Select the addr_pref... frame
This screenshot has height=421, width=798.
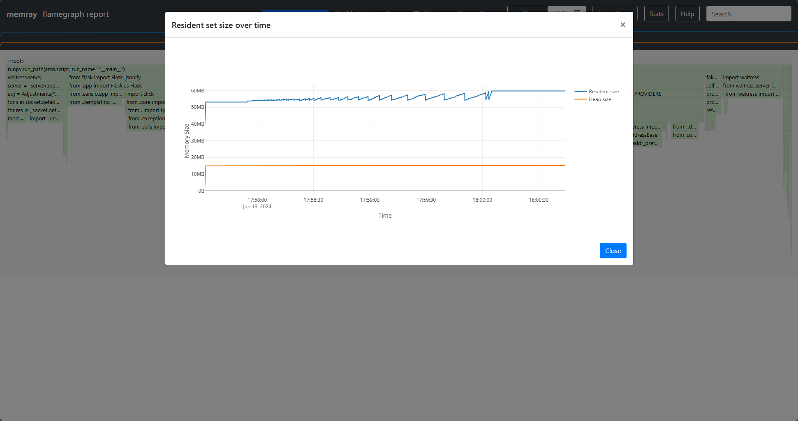click(647, 143)
